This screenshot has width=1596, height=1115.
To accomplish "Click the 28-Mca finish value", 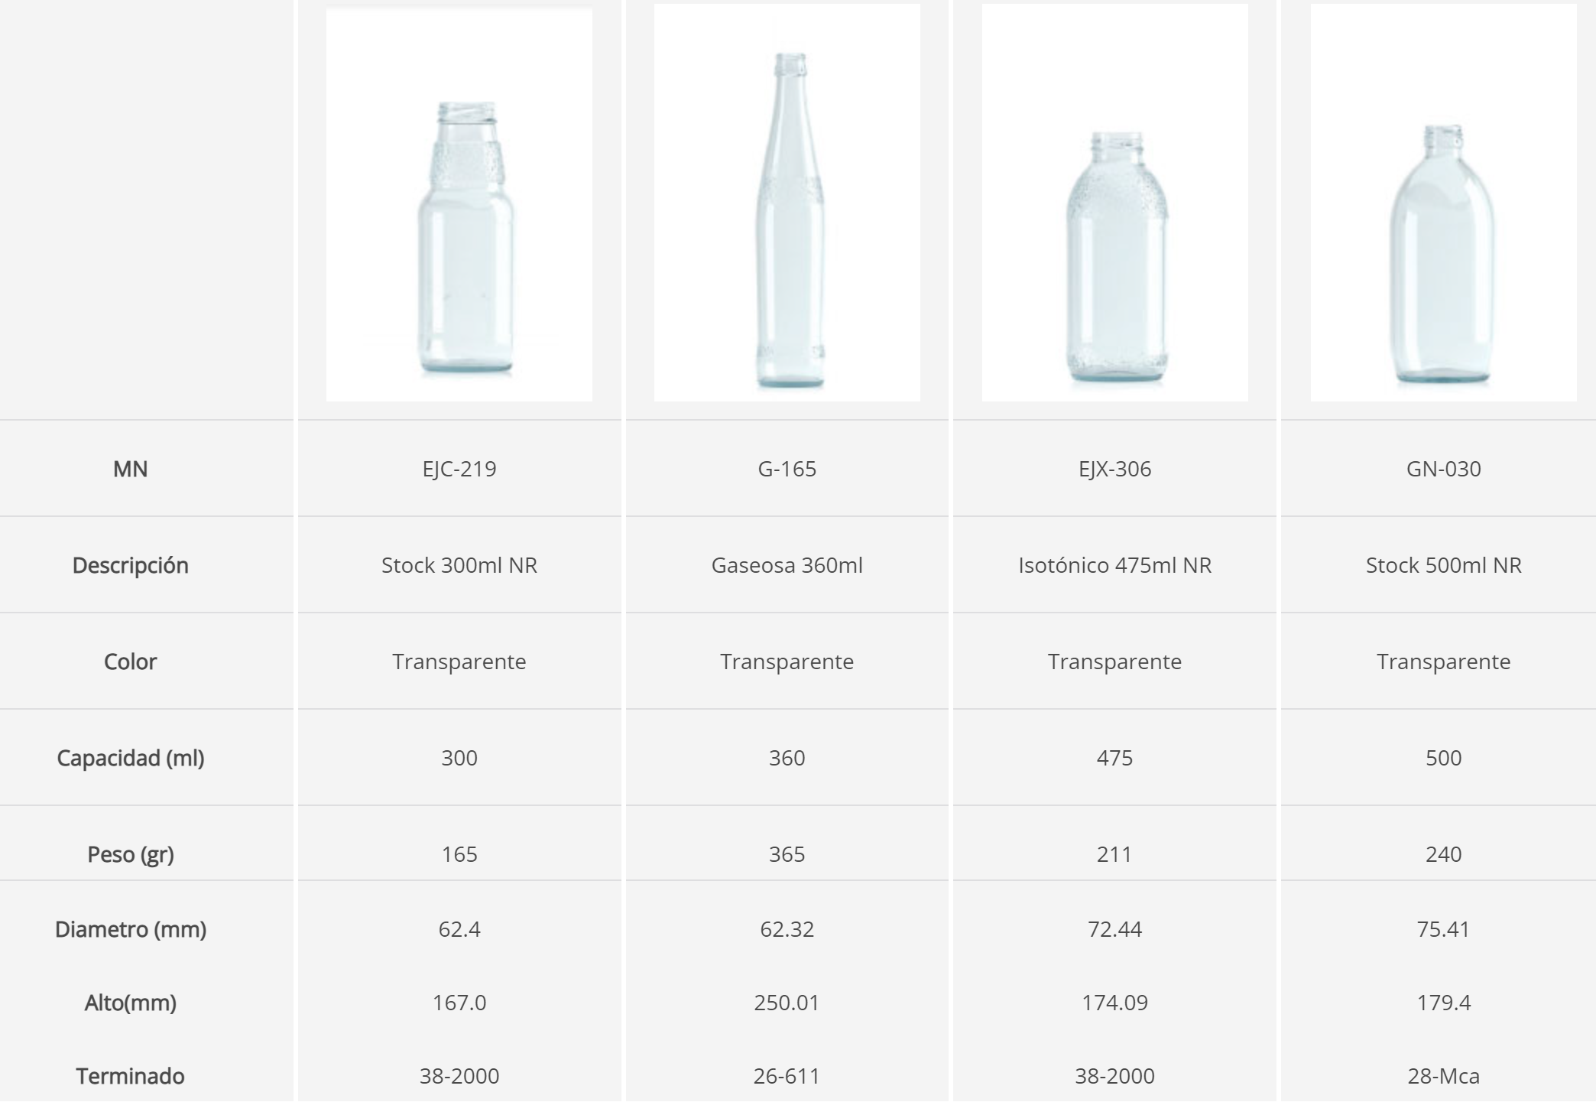I will coord(1443,1076).
